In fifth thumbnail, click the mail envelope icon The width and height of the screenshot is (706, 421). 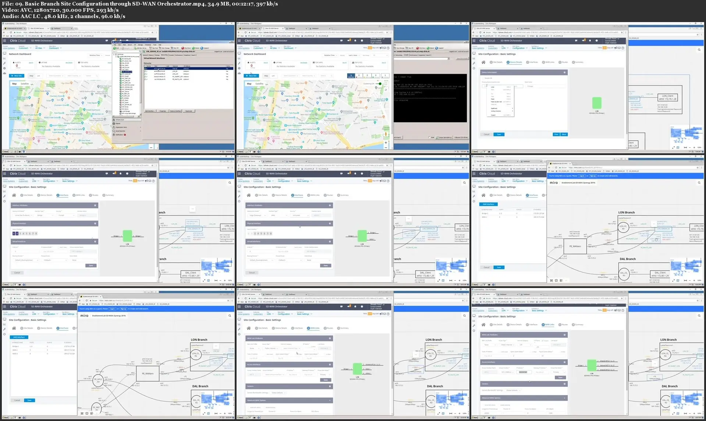click(384, 180)
